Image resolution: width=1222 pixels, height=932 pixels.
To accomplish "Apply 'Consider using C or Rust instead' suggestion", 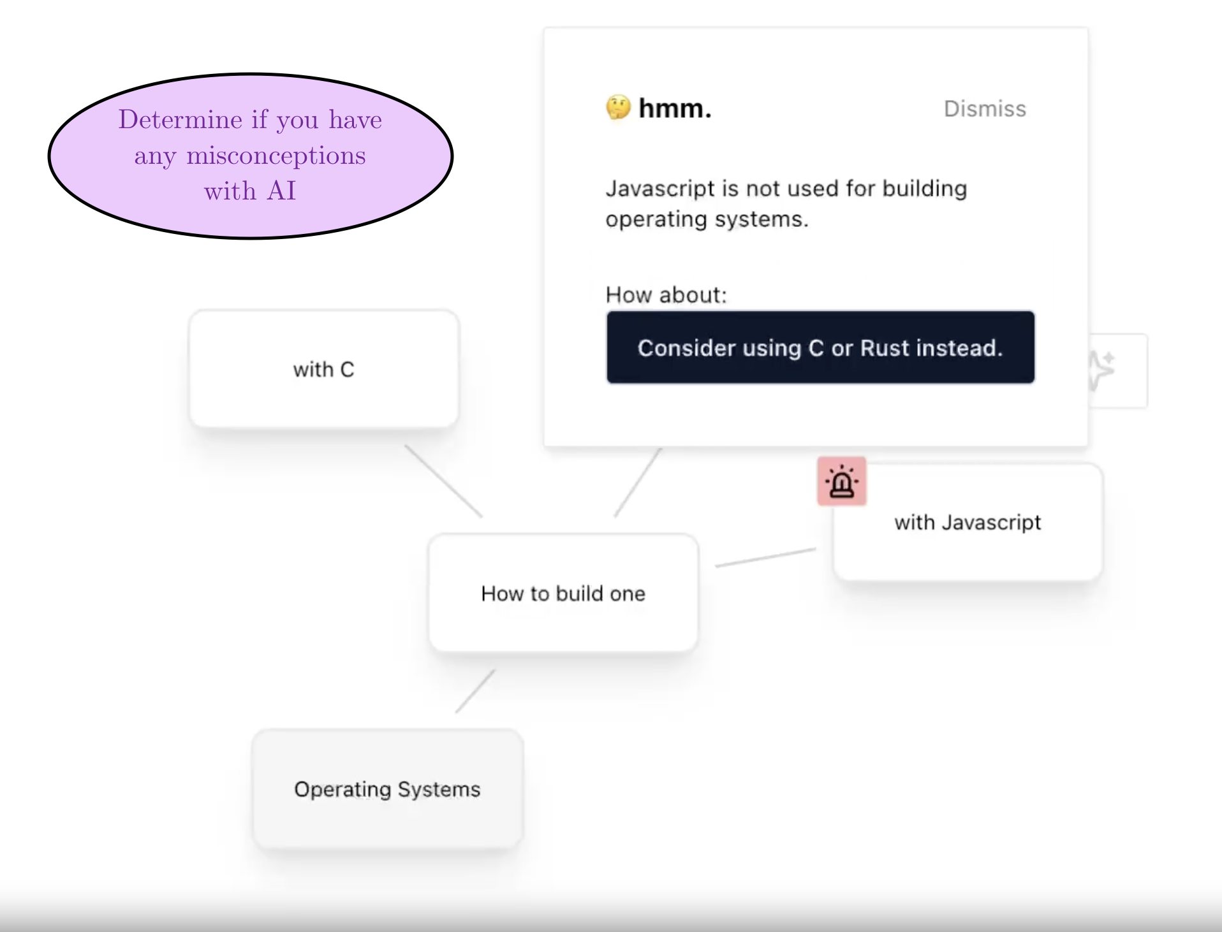I will [820, 347].
